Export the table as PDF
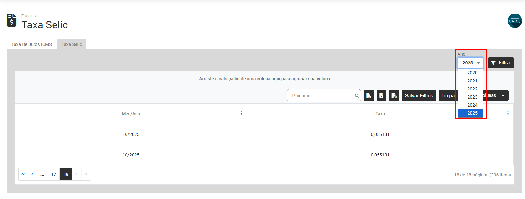 pyautogui.click(x=369, y=96)
